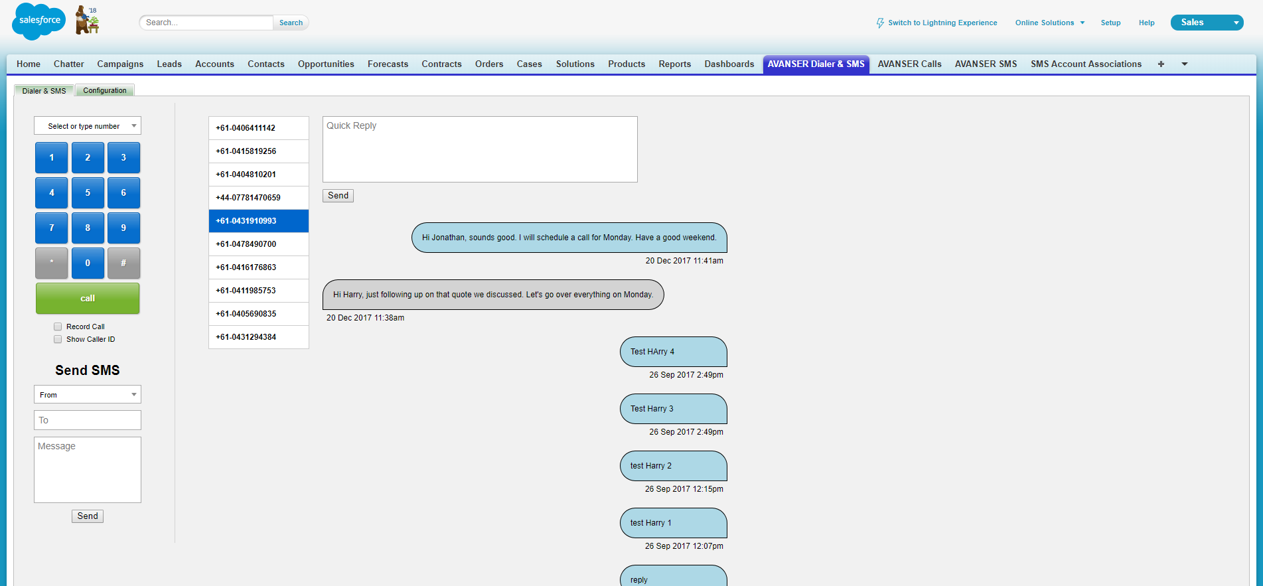Open the Sales app menu
The width and height of the screenshot is (1263, 586).
click(x=1207, y=23)
